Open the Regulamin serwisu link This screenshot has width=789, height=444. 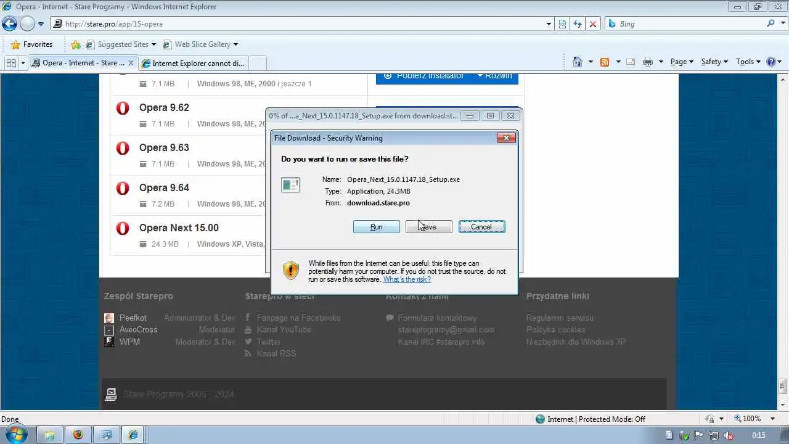coord(560,318)
